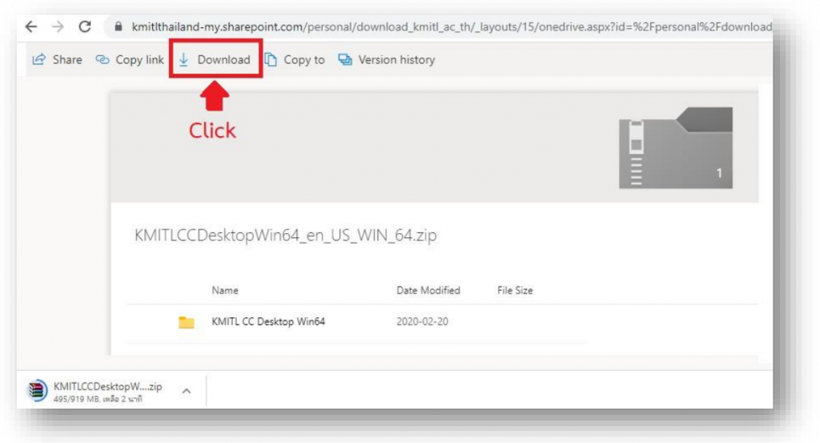Click Copy link in the command bar
820x443 pixels.
(130, 60)
